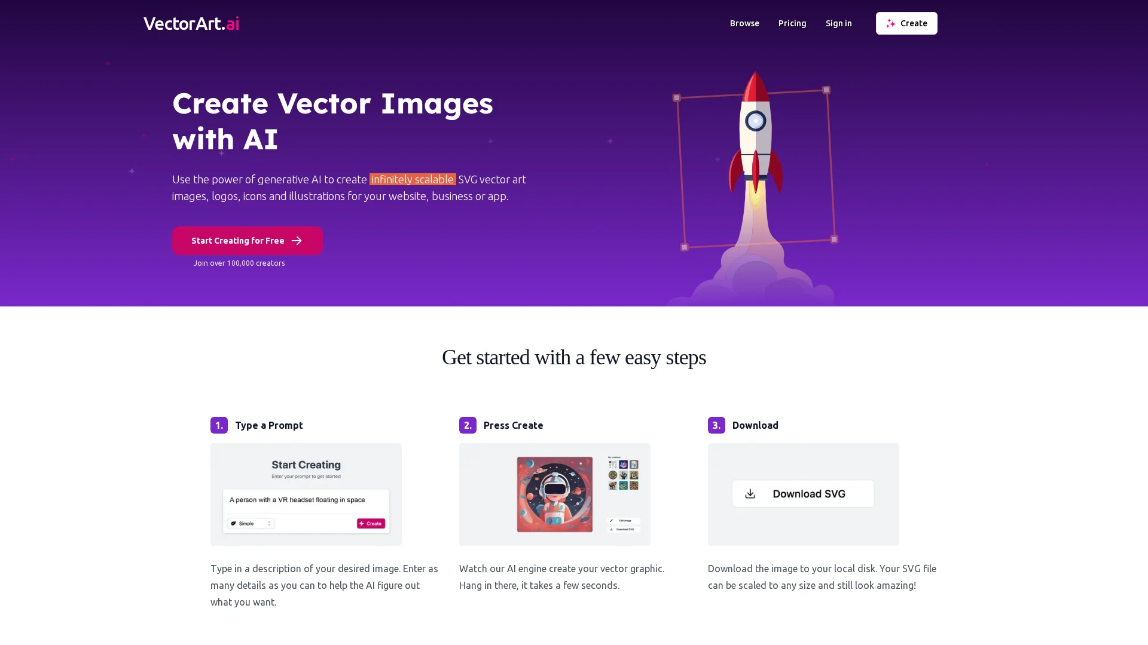Click the step 3 number badge

tap(716, 425)
